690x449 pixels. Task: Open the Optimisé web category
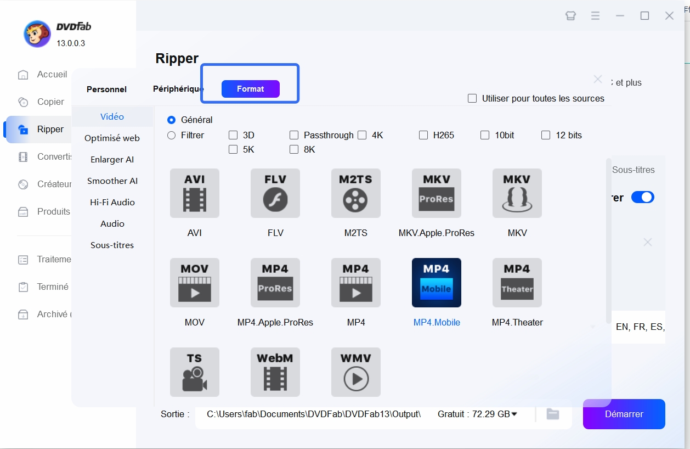click(112, 138)
